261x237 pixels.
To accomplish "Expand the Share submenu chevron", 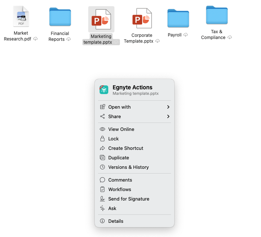I will [x=168, y=116].
